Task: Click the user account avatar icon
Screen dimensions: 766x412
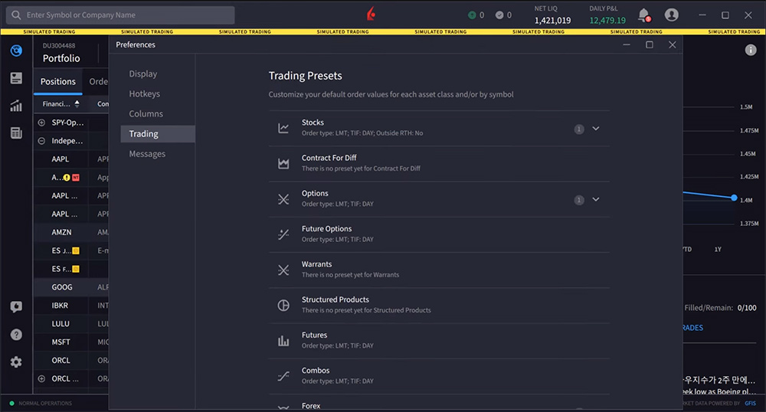Action: click(672, 15)
